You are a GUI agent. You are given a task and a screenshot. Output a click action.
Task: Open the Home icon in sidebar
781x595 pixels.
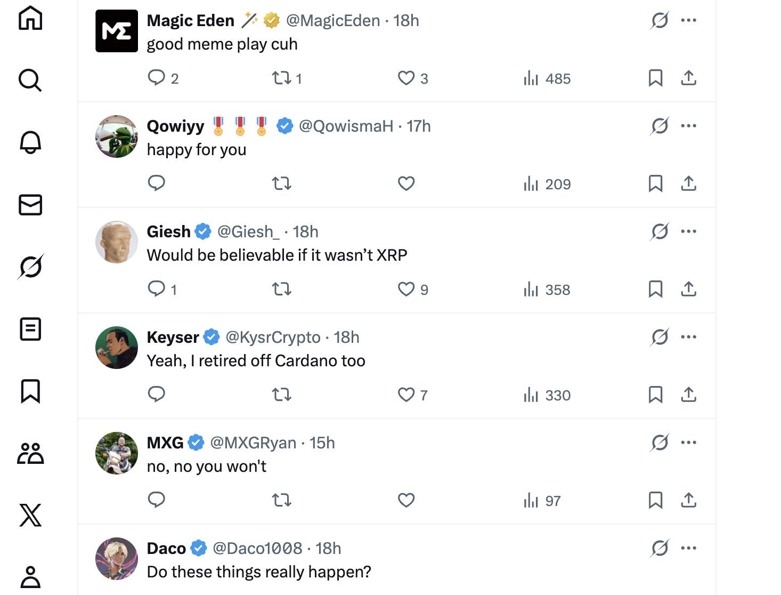30,18
